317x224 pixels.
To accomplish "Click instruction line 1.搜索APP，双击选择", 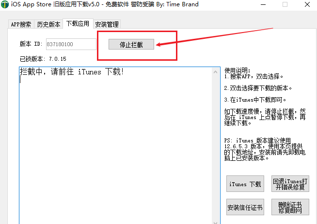I will tap(254, 76).
